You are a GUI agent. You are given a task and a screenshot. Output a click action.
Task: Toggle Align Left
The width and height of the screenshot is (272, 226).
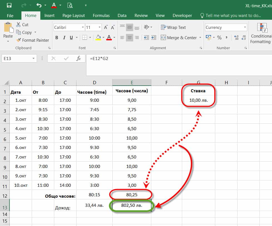(122, 38)
